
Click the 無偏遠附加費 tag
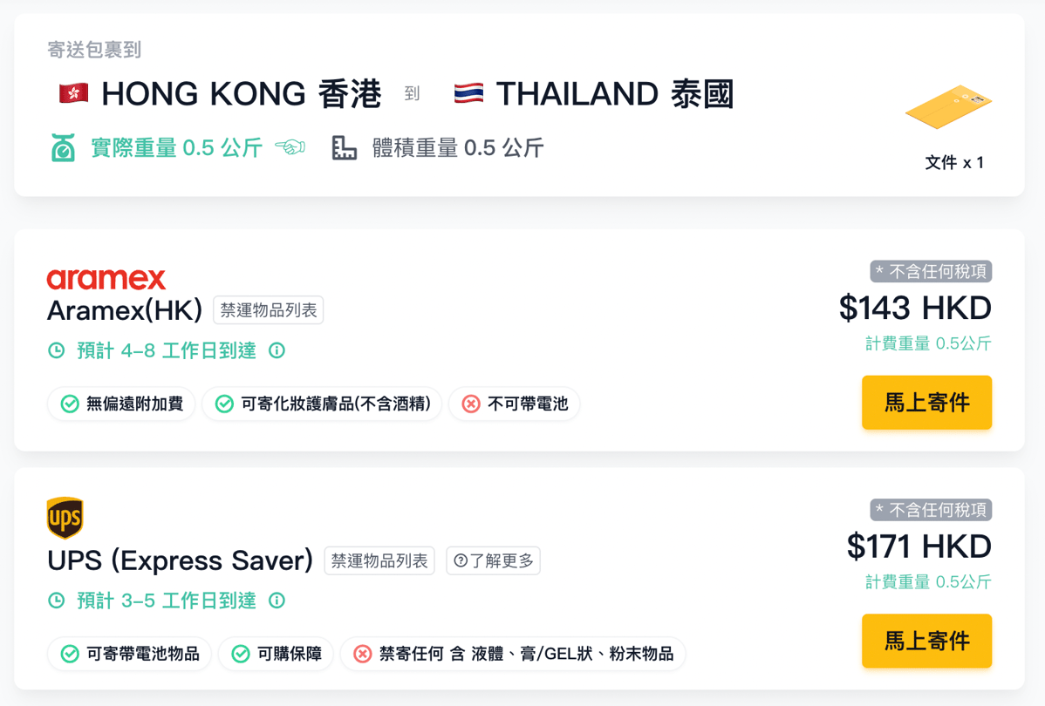[x=121, y=404]
